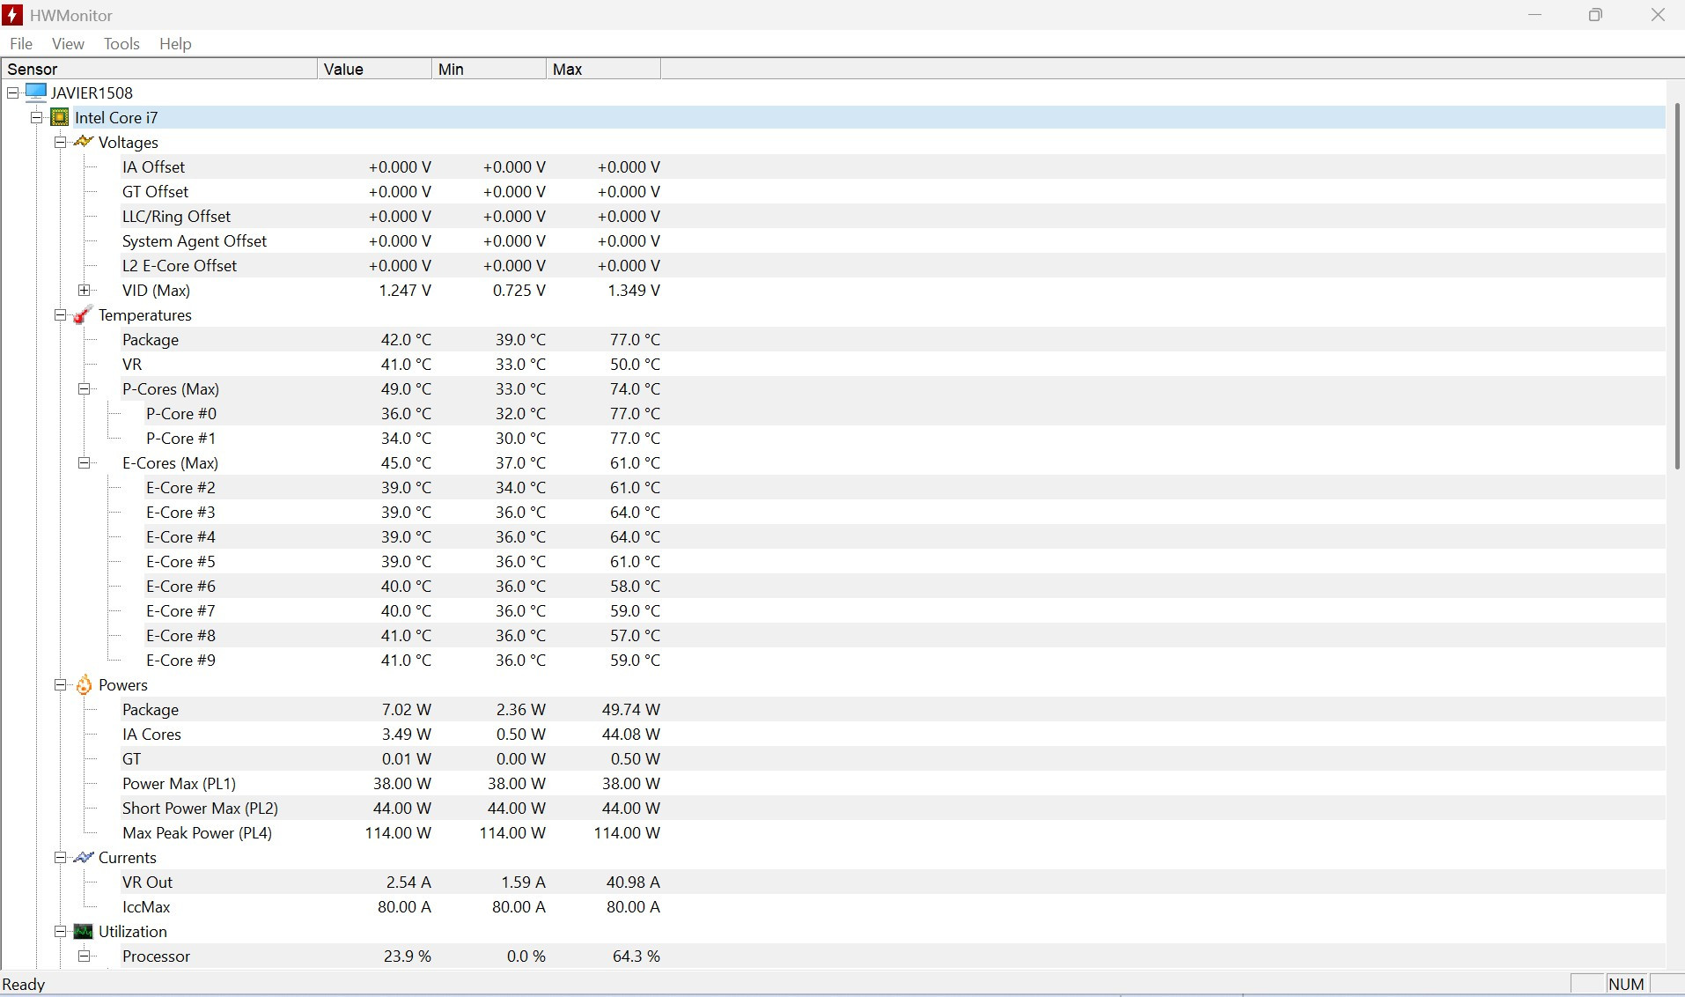Click the Intel Core i7 chip icon
This screenshot has height=997, width=1685.
[x=60, y=117]
